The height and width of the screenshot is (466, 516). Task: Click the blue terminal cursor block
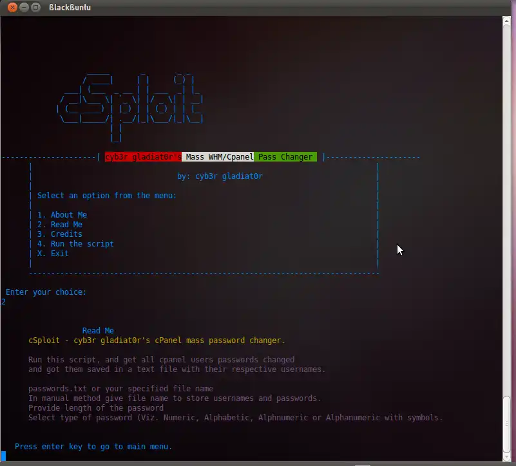coord(3,456)
